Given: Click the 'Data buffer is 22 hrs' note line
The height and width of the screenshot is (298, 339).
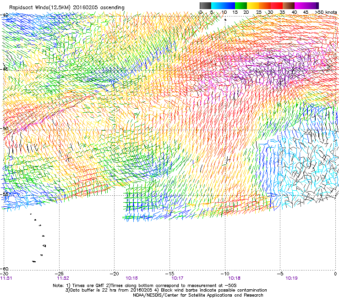Looking at the screenshot, I should 166,290.
